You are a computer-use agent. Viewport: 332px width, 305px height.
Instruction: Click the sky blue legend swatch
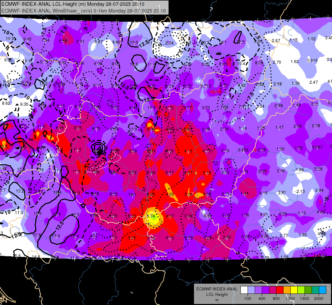[x=323, y=290]
